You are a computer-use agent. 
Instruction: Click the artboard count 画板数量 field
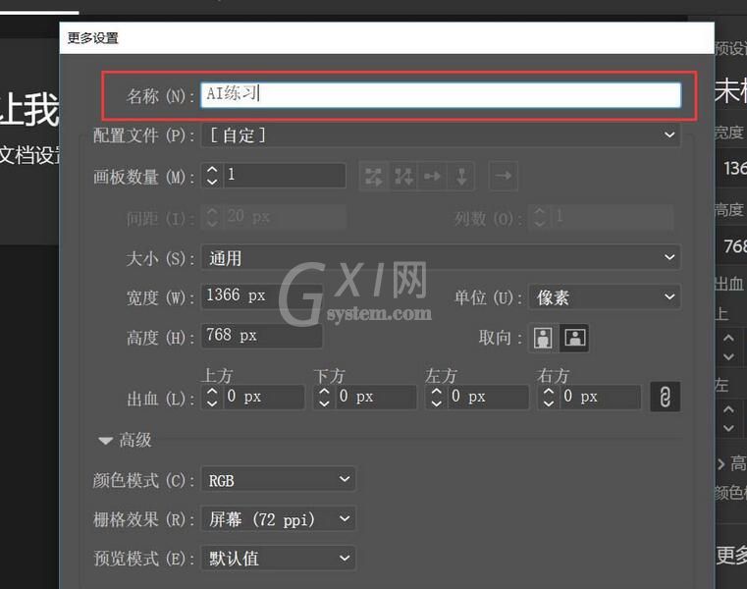pos(285,175)
